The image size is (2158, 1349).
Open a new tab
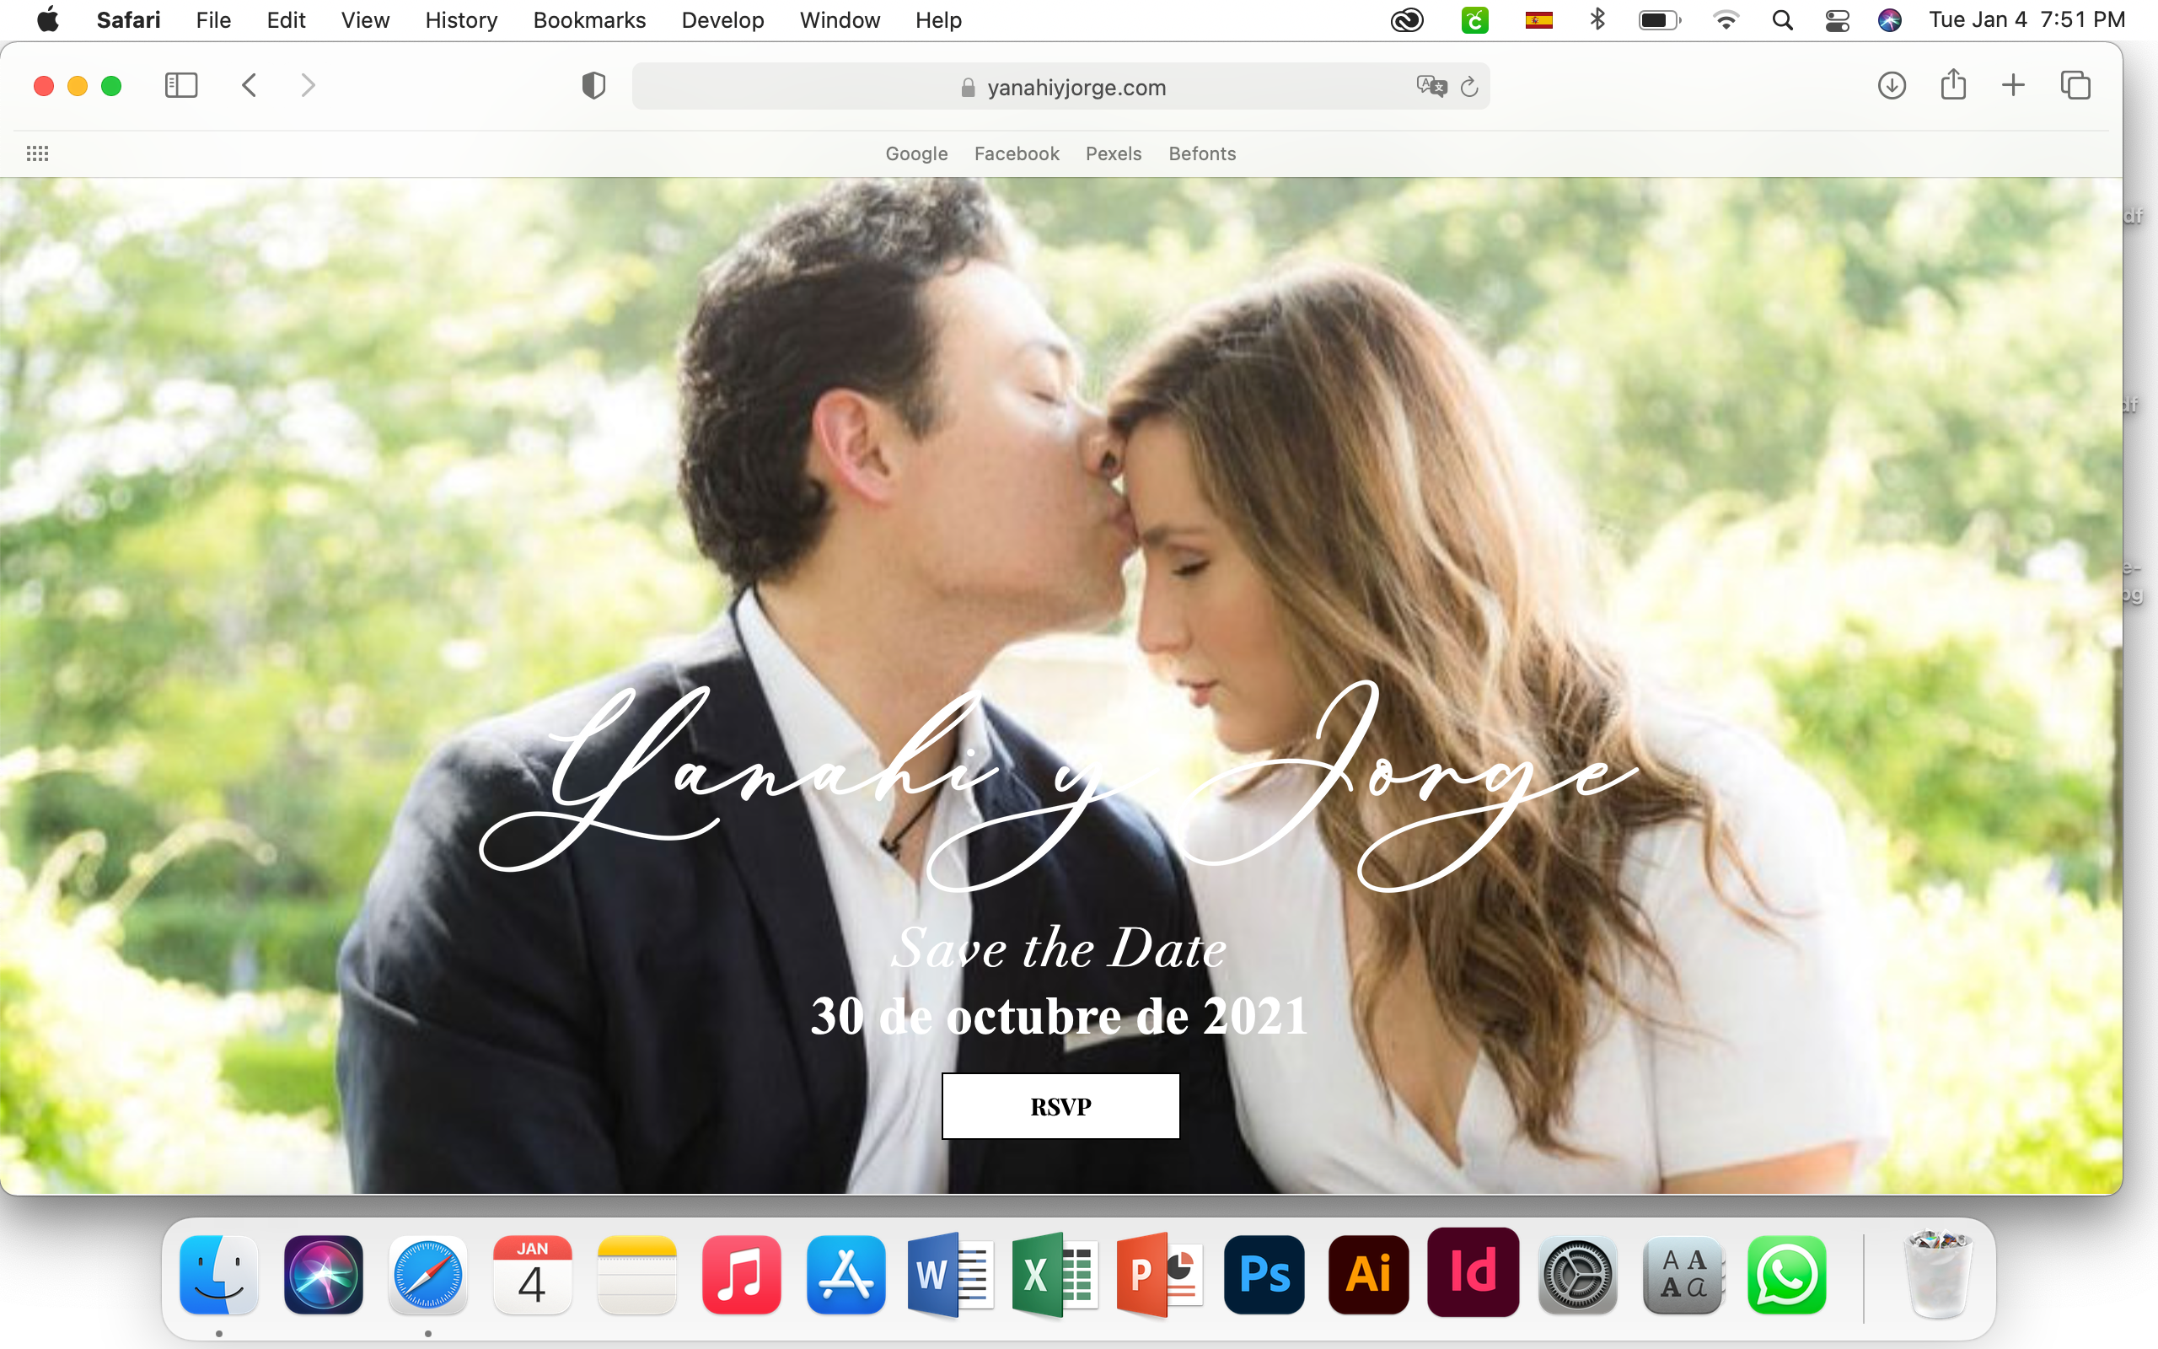tap(2014, 86)
